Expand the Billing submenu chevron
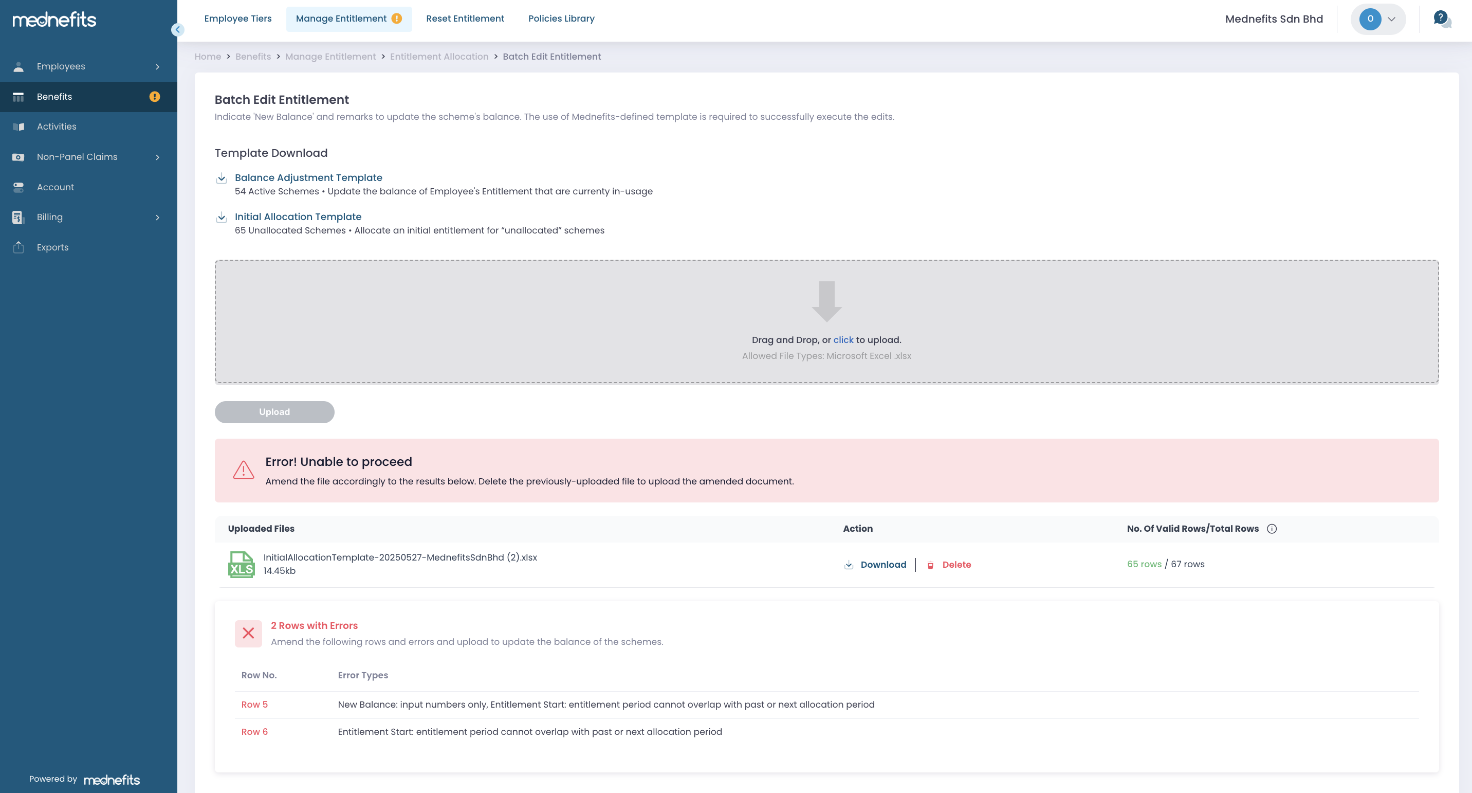The height and width of the screenshot is (793, 1472). pos(158,217)
